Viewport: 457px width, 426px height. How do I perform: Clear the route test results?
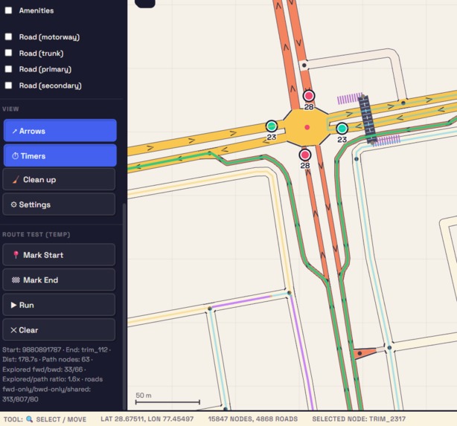click(59, 330)
